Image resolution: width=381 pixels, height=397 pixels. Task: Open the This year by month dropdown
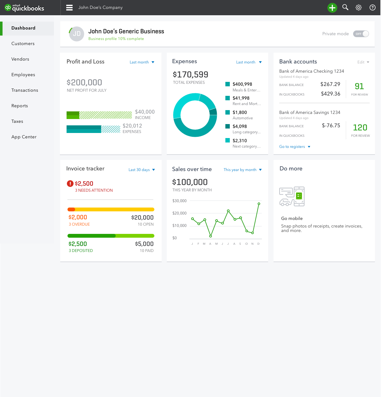[x=243, y=170]
